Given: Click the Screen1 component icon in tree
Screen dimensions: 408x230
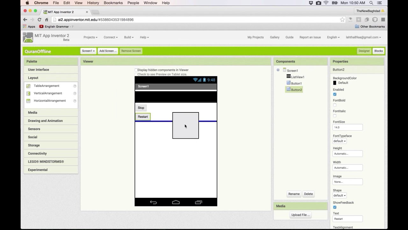Looking at the screenshot, I should pyautogui.click(x=285, y=70).
